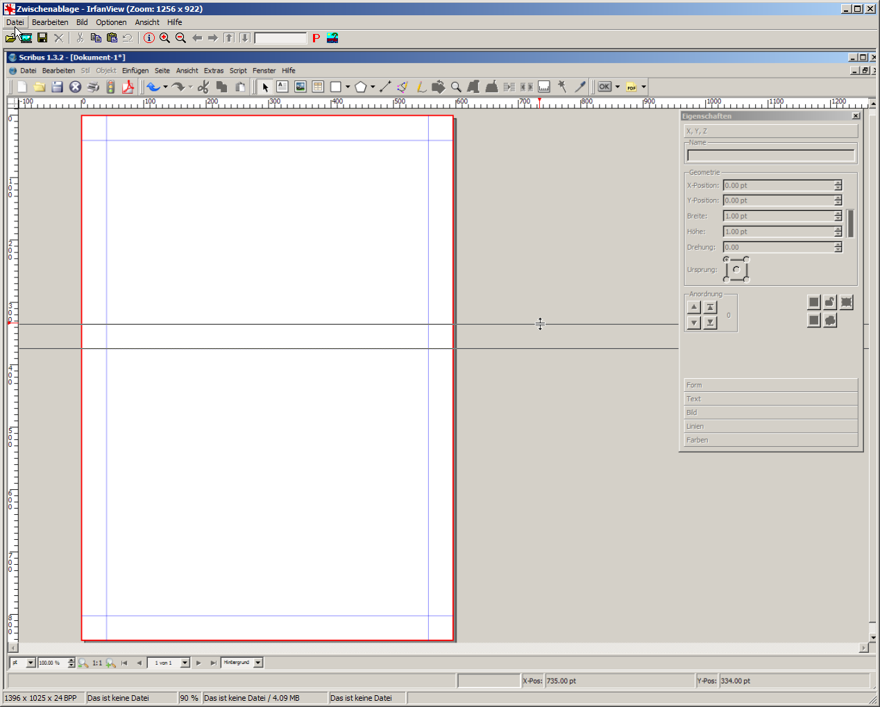This screenshot has width=880, height=707.
Task: Click the table insert tool
Action: point(318,87)
